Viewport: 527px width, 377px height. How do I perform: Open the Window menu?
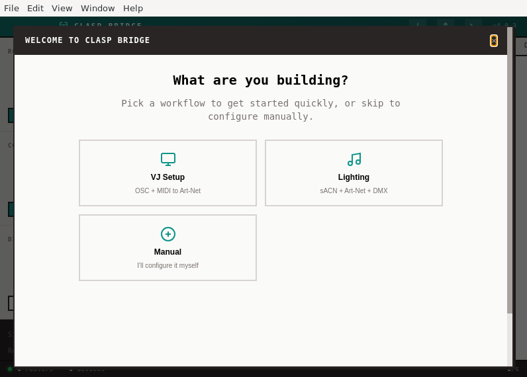point(97,8)
